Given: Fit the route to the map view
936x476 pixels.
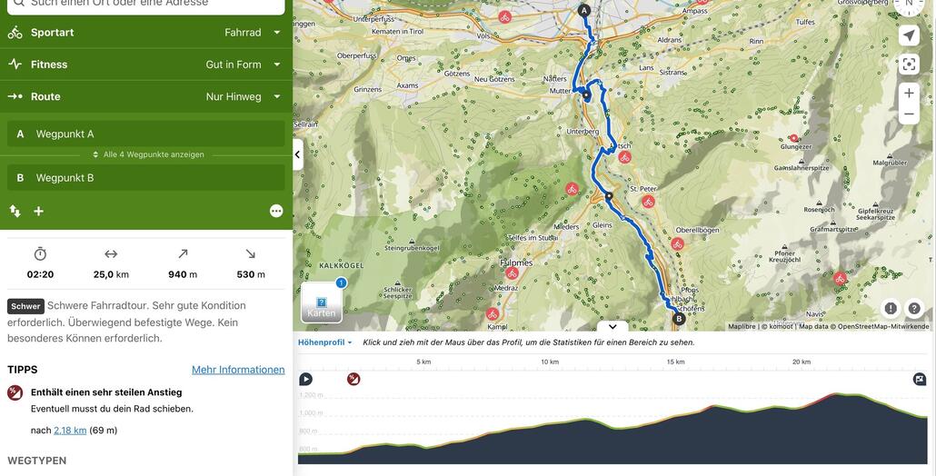Looking at the screenshot, I should click(909, 64).
